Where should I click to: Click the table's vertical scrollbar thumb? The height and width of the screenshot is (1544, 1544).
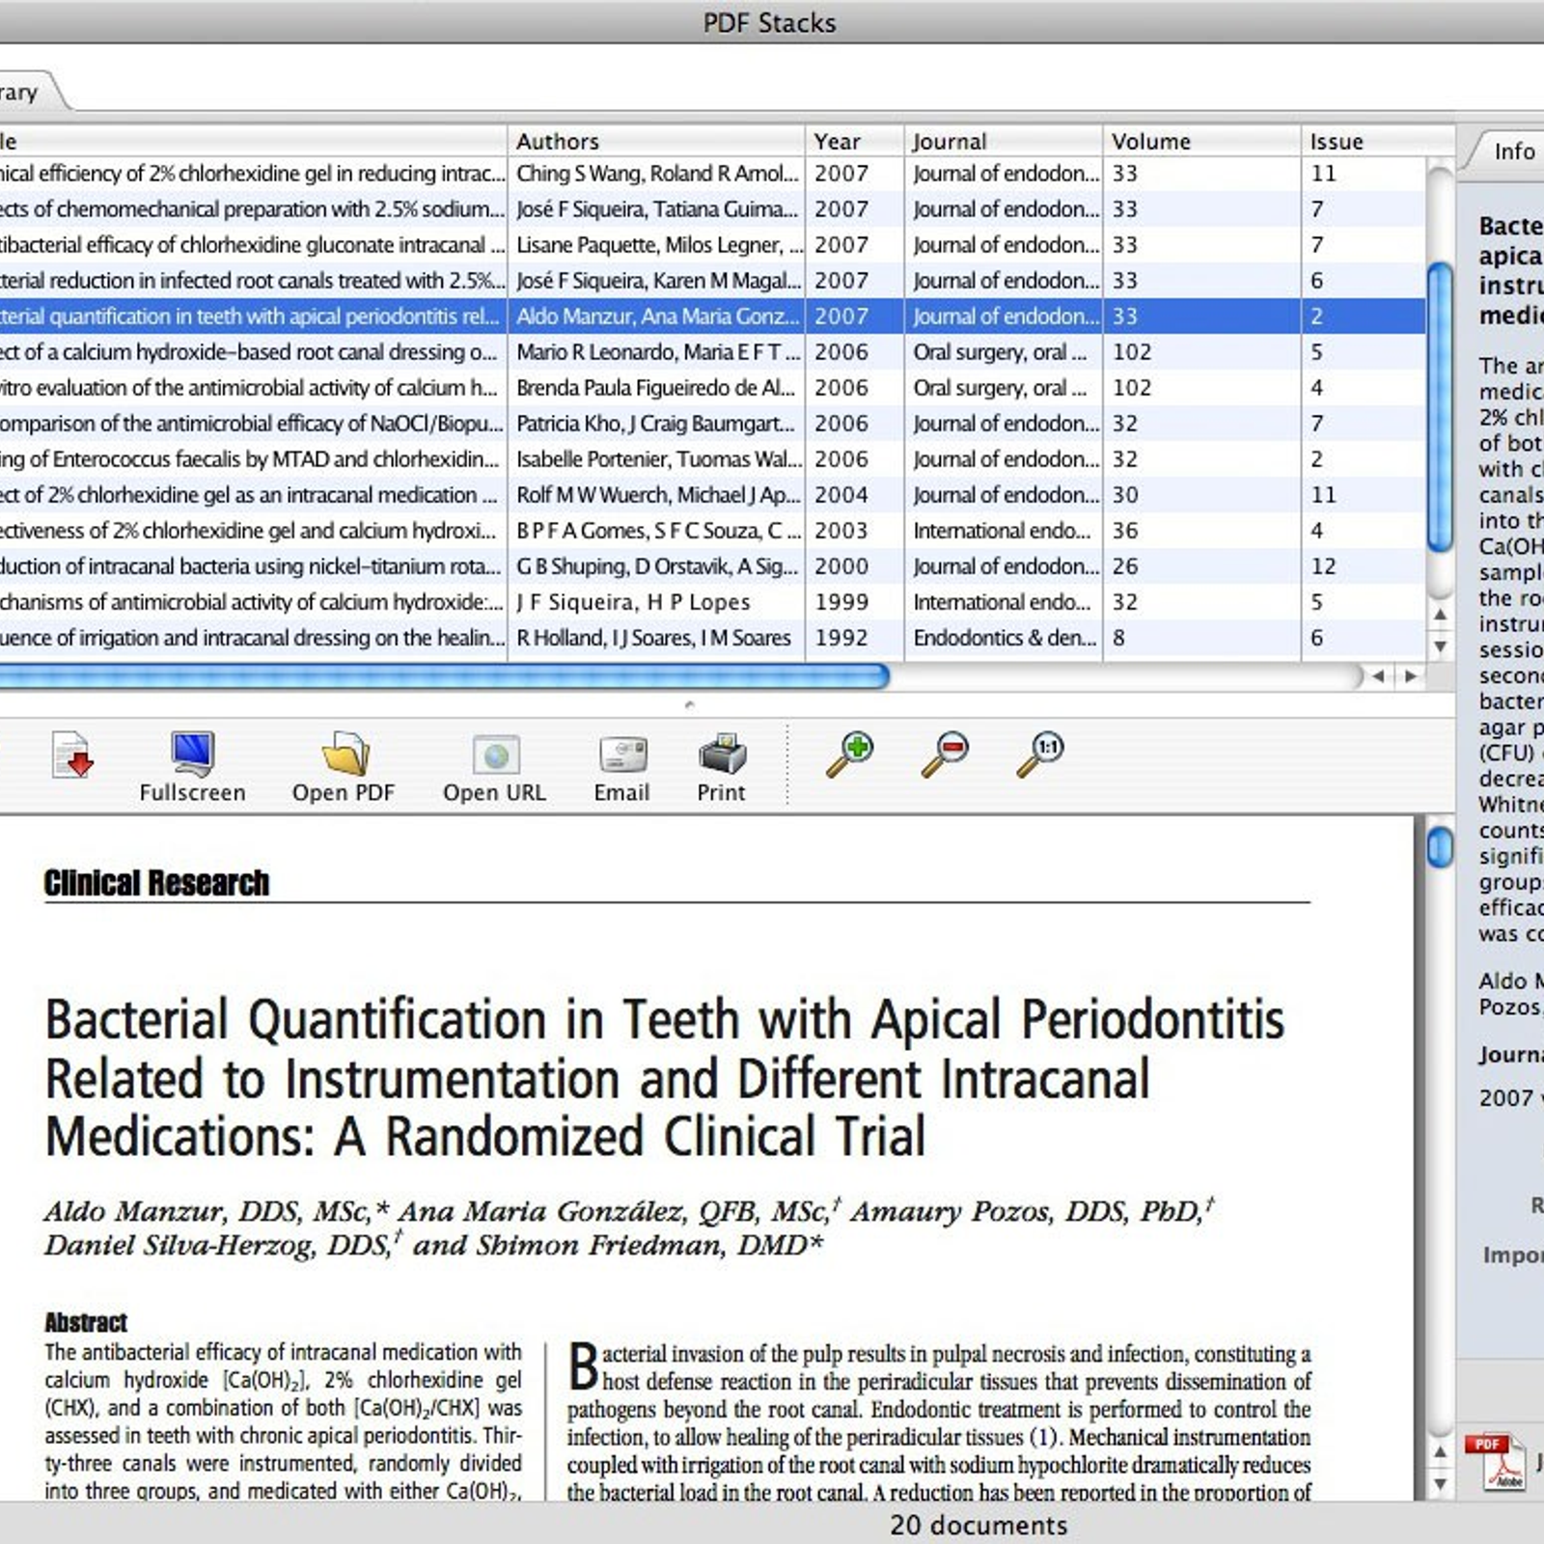click(x=1440, y=407)
